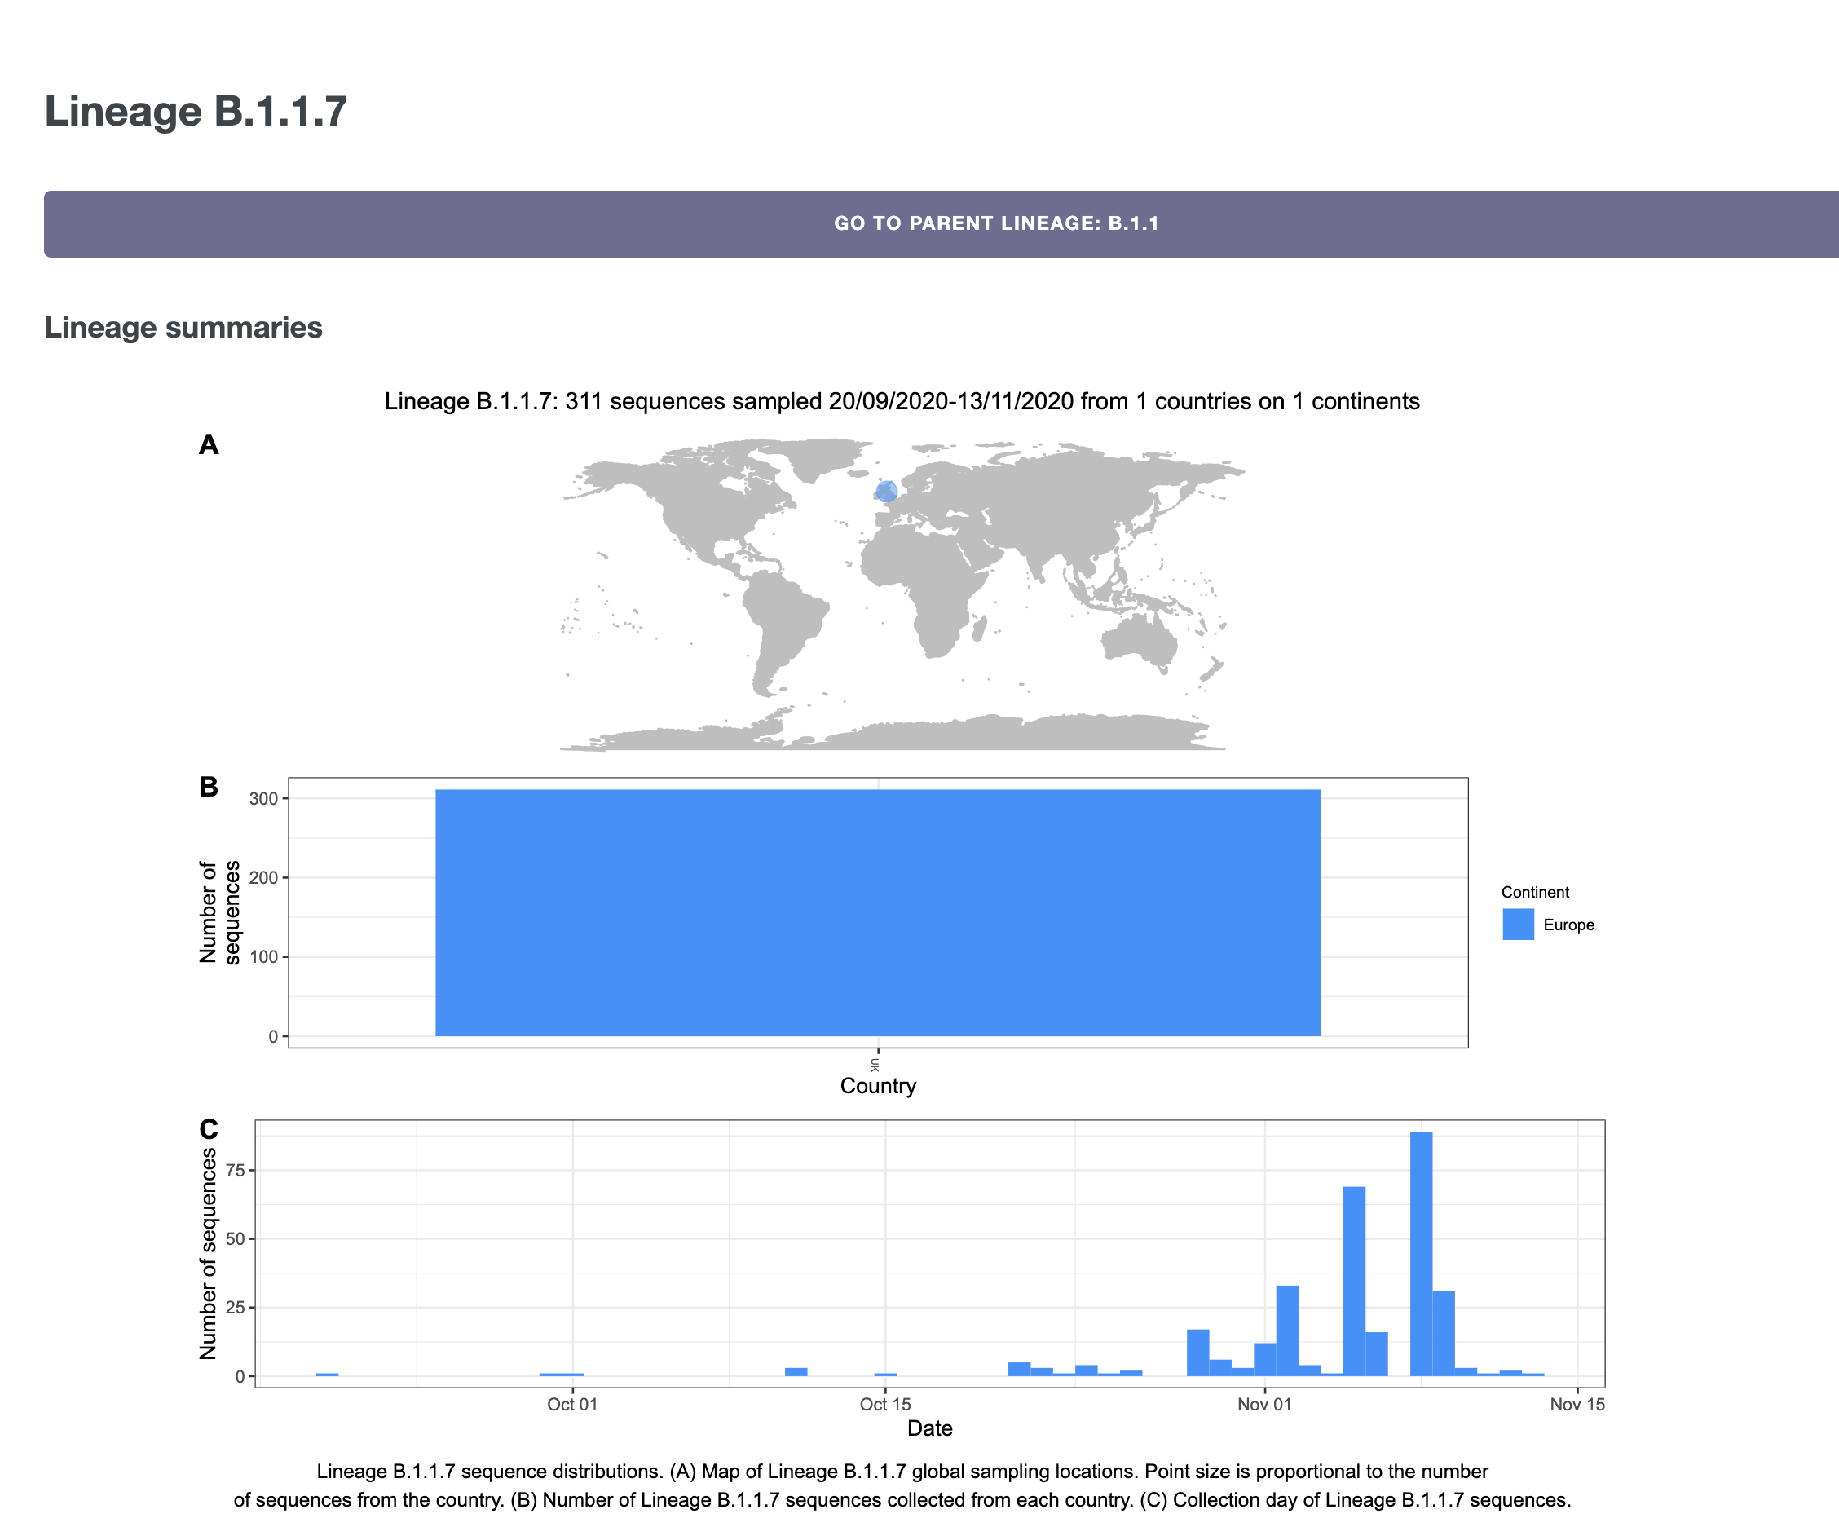Click the 311 sequences figure title text

click(x=902, y=401)
